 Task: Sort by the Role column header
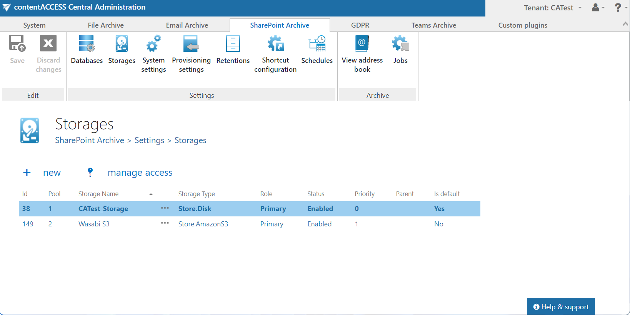tap(266, 194)
